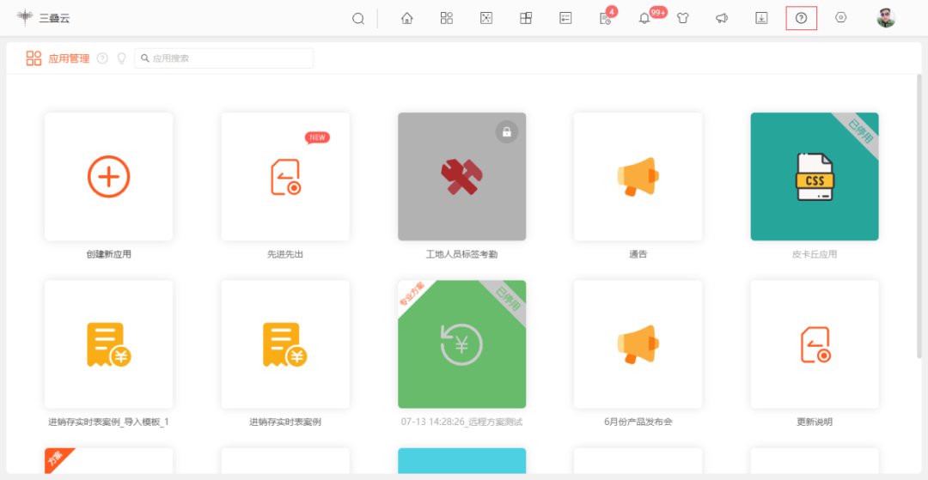The width and height of the screenshot is (928, 480).
Task: Click the 通告 label
Action: pyautogui.click(x=638, y=255)
